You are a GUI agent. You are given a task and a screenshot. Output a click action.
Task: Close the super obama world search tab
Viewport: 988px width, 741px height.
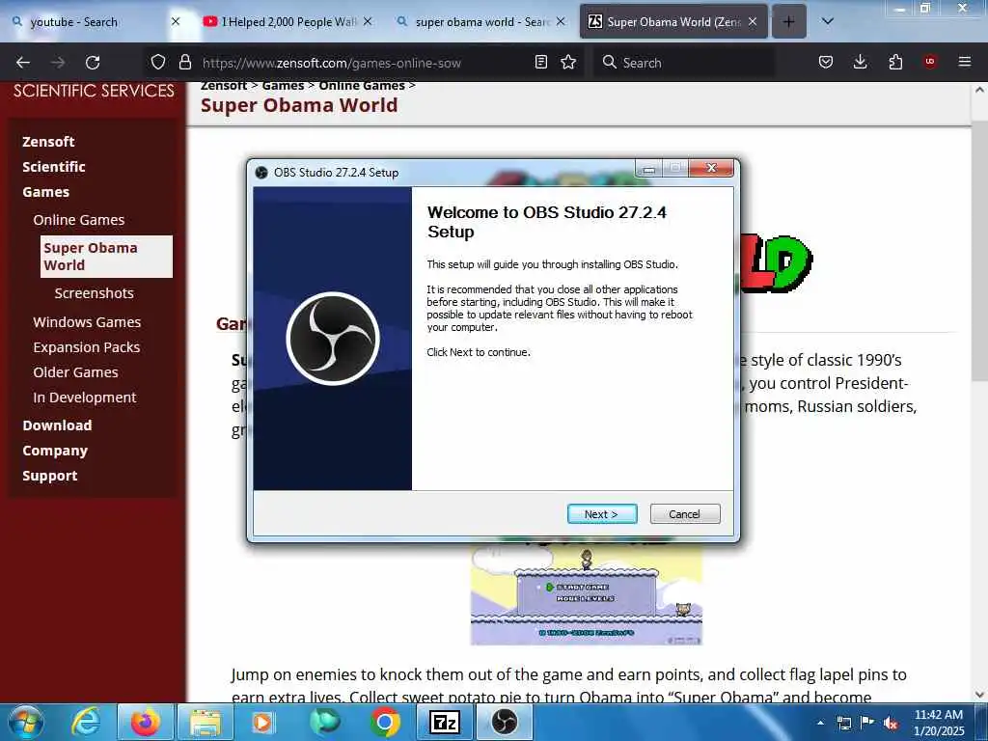tap(561, 21)
